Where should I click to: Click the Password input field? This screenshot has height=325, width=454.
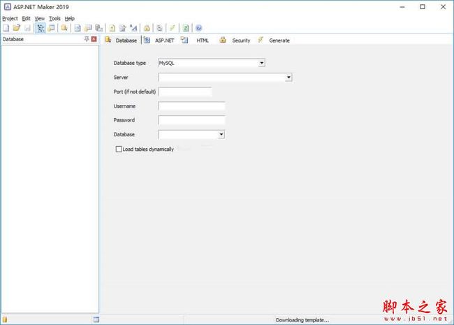[191, 120]
